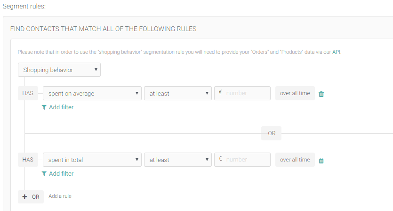The width and height of the screenshot is (393, 211).
Task: Click 'over all time' on second rule
Action: point(295,160)
